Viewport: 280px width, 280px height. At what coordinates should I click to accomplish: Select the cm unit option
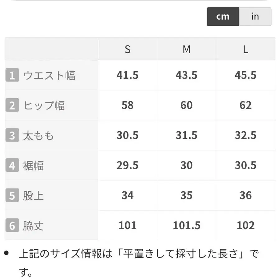tap(223, 16)
